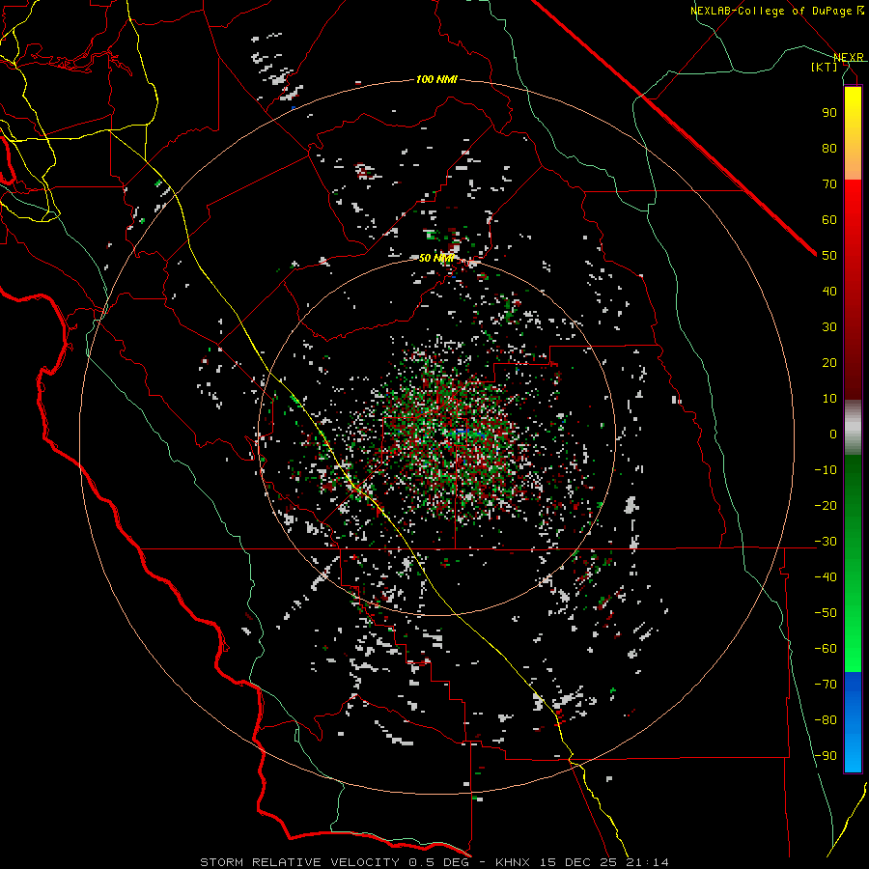Image resolution: width=869 pixels, height=869 pixels.
Task: Click the 70 value on the velocity scale
Action: pyautogui.click(x=829, y=184)
